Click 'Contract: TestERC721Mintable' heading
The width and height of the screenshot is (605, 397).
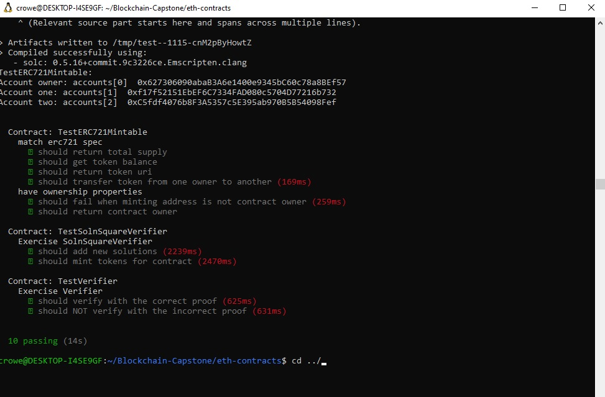pos(78,132)
